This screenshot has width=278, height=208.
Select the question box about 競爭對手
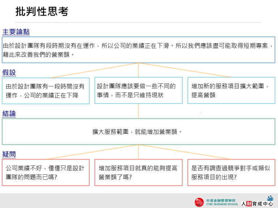tap(231, 173)
